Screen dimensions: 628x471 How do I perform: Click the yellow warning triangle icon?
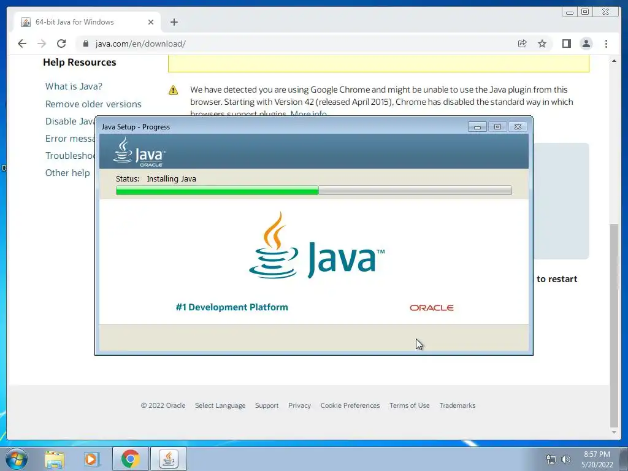click(173, 90)
